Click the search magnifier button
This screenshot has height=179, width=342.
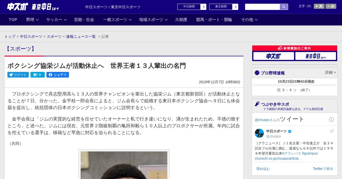click(284, 7)
